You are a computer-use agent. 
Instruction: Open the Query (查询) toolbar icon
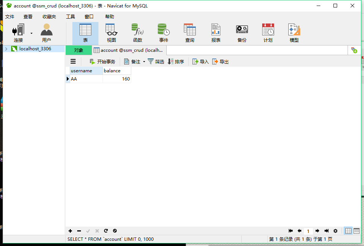[189, 30]
